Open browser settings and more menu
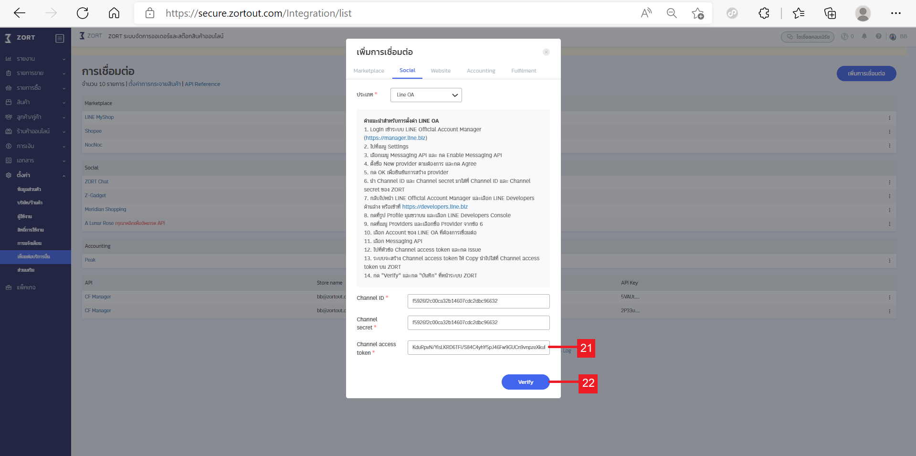The width and height of the screenshot is (916, 456). point(896,13)
